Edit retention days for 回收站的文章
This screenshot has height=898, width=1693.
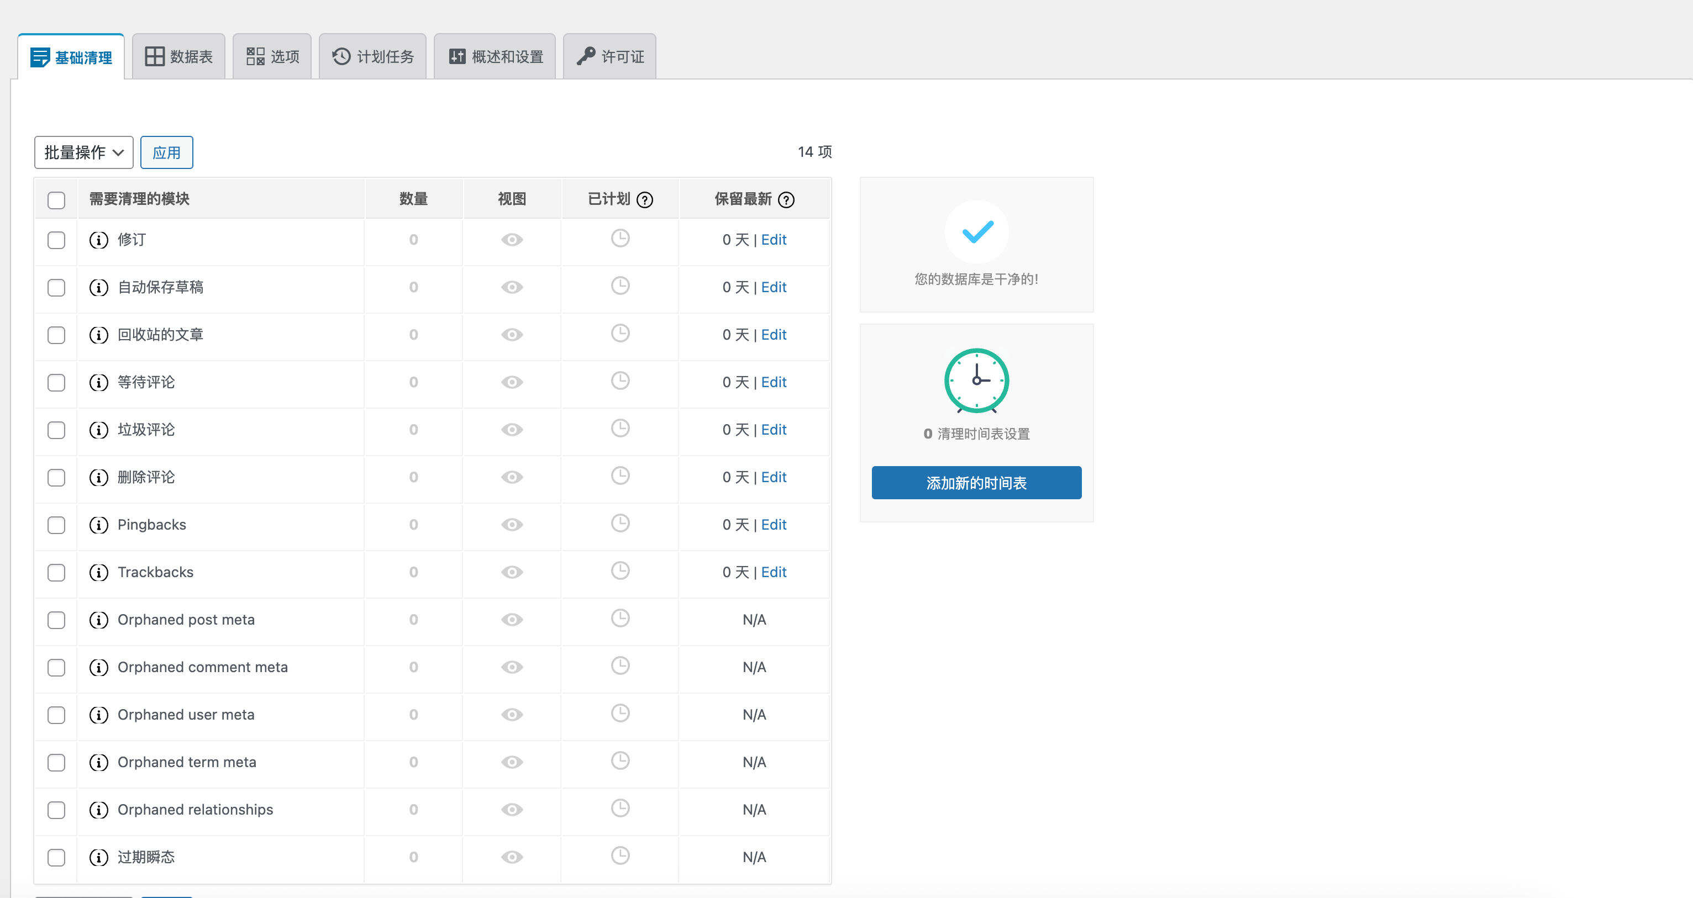point(774,334)
